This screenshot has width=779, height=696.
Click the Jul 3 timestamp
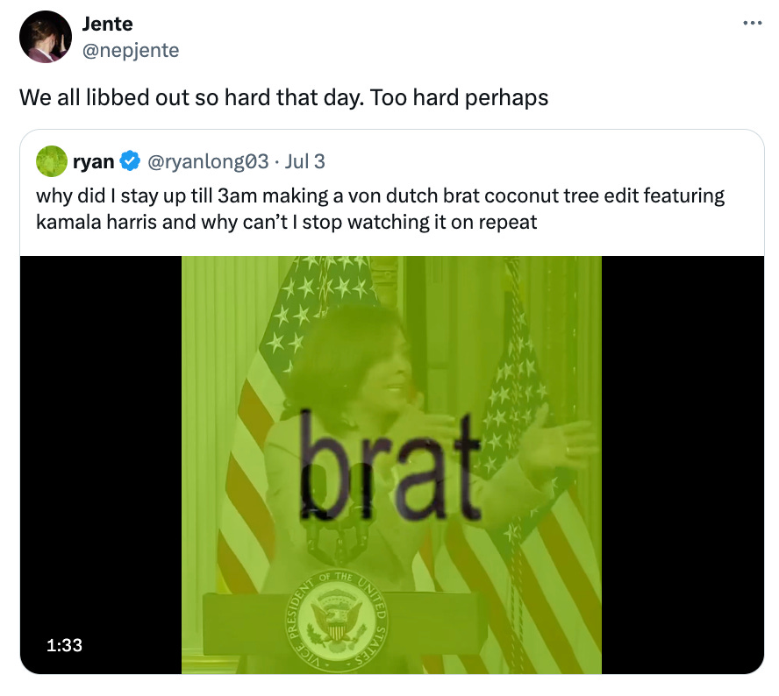click(x=304, y=161)
